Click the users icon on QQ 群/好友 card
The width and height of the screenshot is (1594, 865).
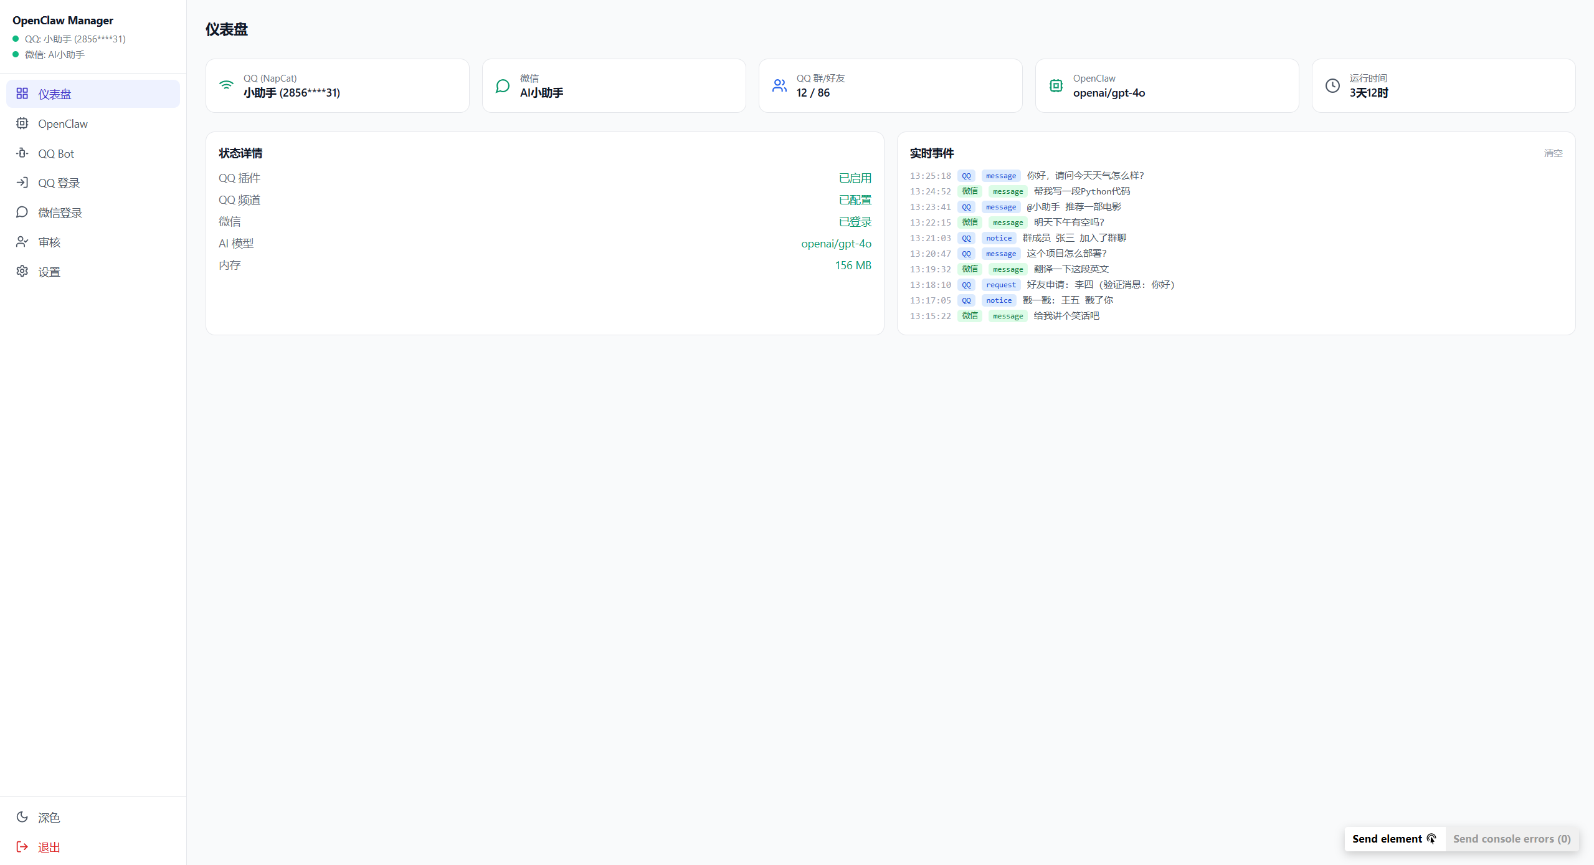779,86
